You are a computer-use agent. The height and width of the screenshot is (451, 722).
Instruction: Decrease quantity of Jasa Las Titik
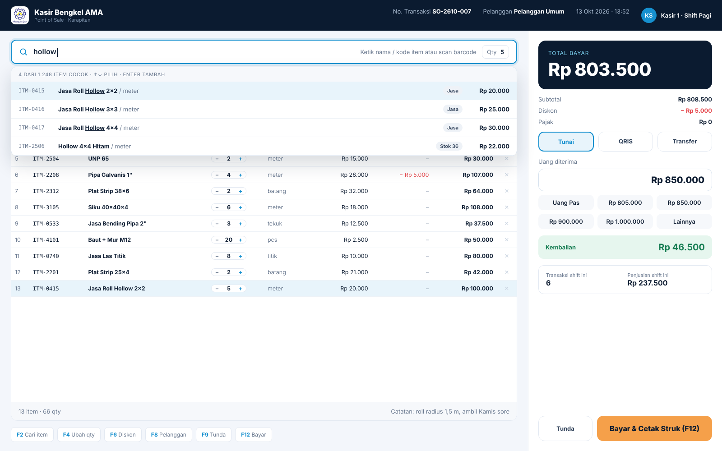[x=217, y=256]
